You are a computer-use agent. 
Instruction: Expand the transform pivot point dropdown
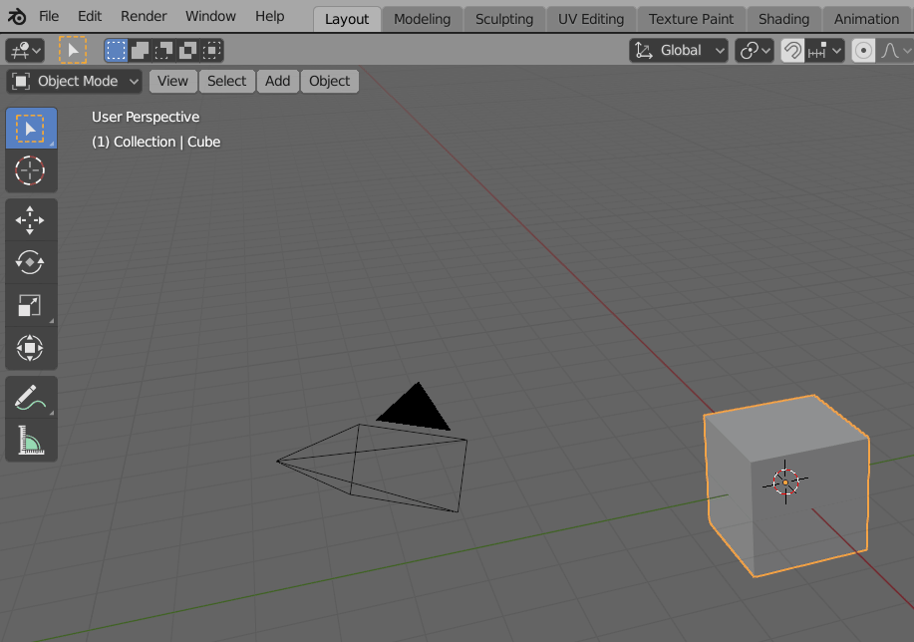755,50
